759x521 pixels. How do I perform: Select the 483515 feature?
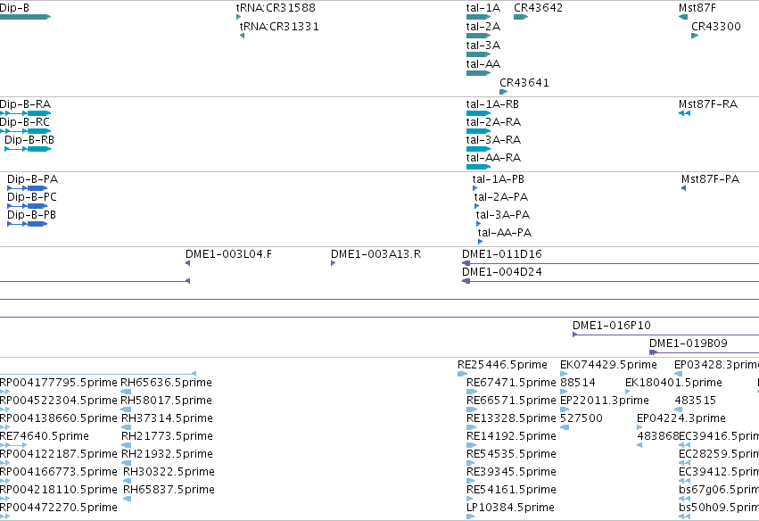[678, 409]
